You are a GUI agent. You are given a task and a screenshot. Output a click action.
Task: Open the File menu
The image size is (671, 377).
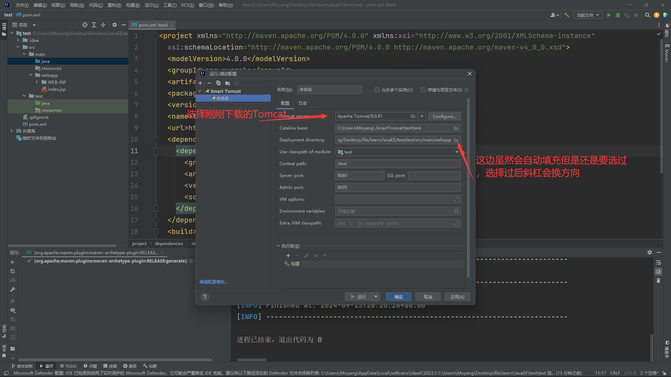22,5
